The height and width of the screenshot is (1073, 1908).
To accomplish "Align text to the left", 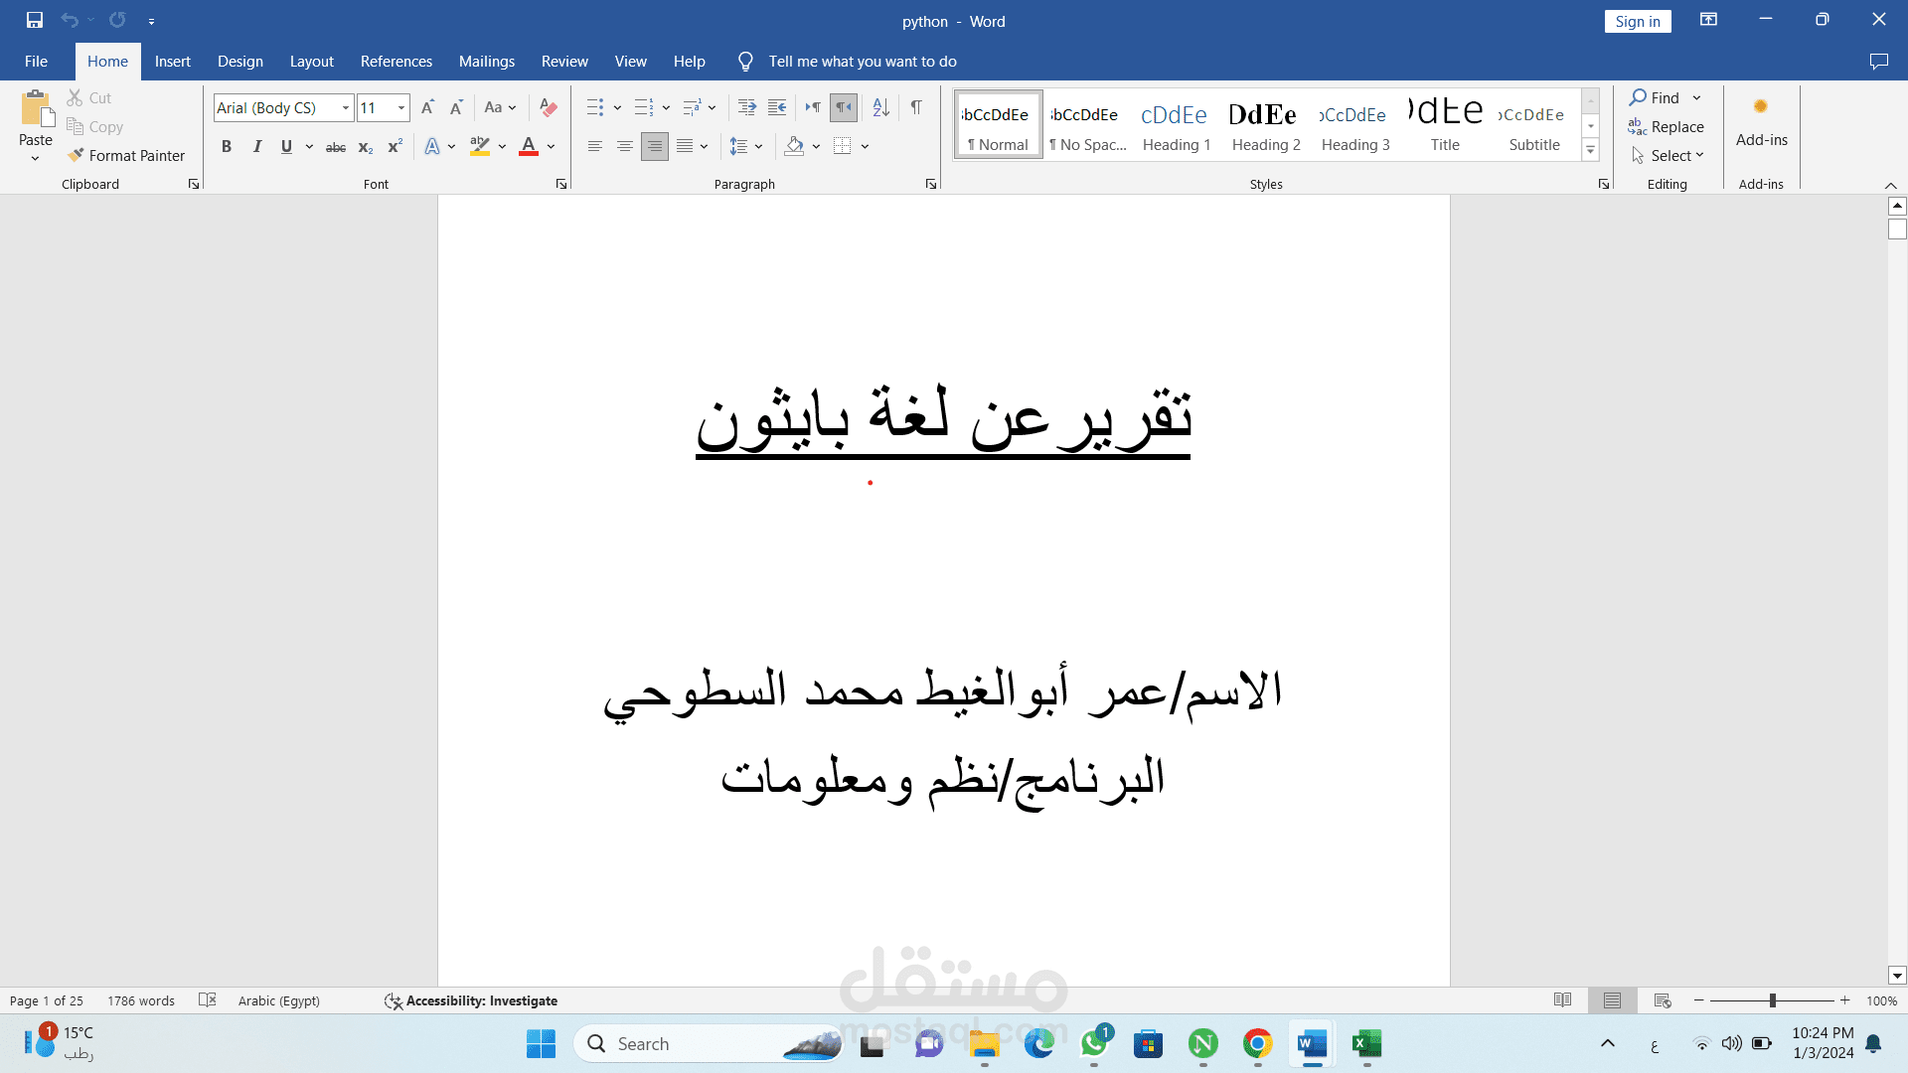I will click(595, 147).
